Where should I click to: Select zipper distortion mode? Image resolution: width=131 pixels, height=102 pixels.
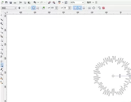34,8
